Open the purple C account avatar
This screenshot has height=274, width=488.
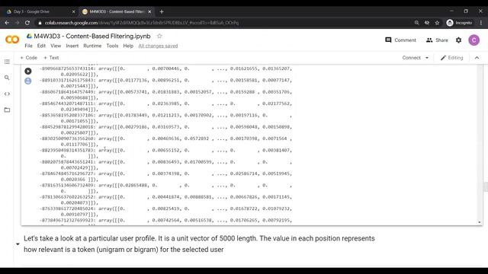click(x=474, y=40)
